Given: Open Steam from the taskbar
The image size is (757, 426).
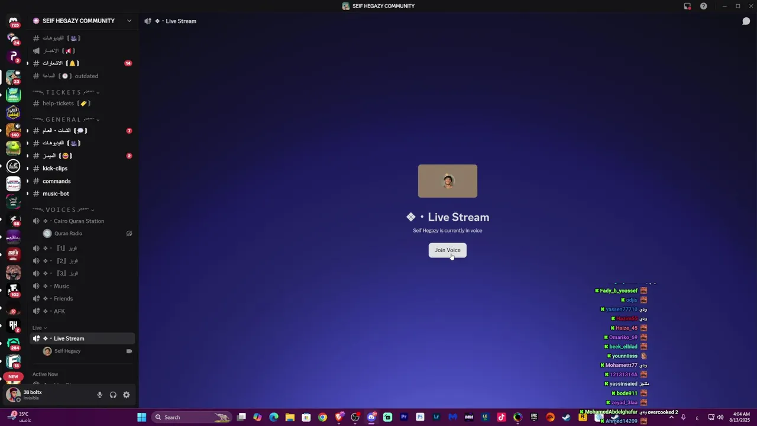Looking at the screenshot, I should click(567, 417).
